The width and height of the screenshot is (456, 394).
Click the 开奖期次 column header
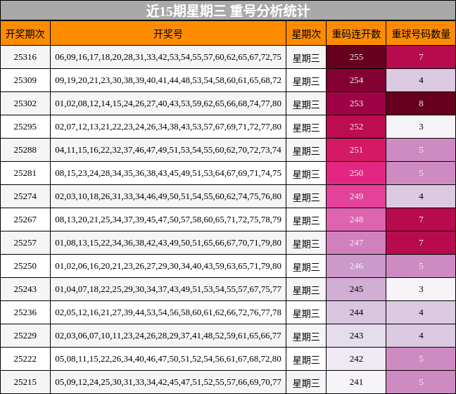25,34
